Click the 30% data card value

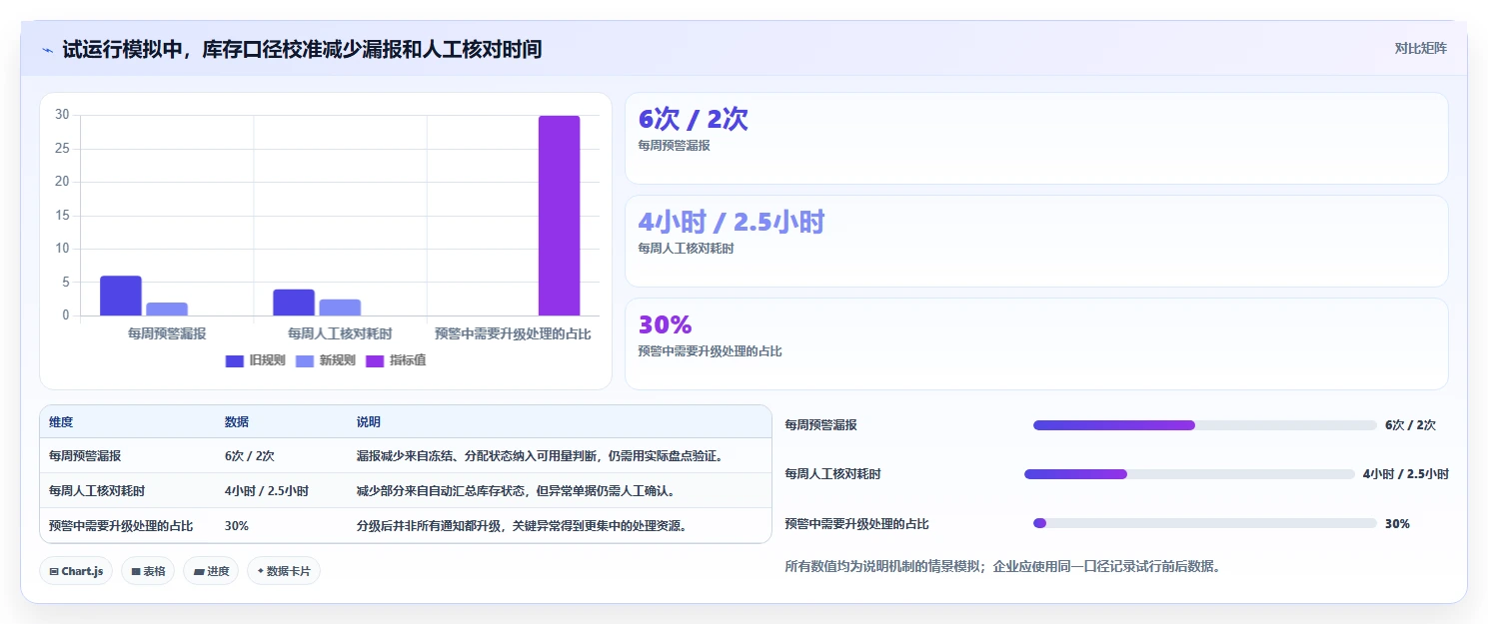666,324
